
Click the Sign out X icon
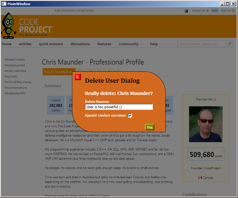pyautogui.click(x=233, y=11)
